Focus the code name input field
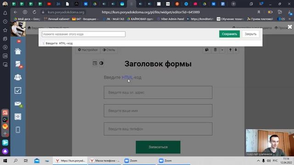 [x=84, y=34]
